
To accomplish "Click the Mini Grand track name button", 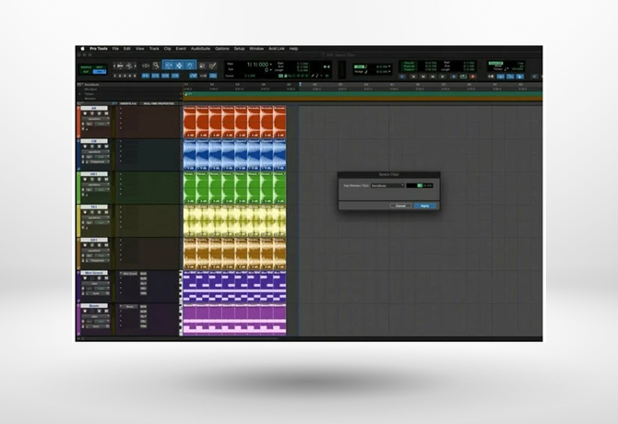I will point(94,273).
